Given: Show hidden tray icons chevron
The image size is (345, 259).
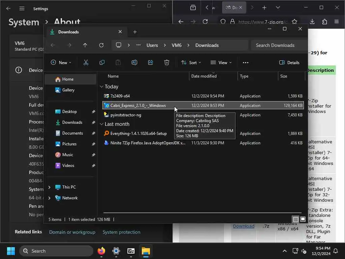Looking at the screenshot, I should click(x=284, y=251).
